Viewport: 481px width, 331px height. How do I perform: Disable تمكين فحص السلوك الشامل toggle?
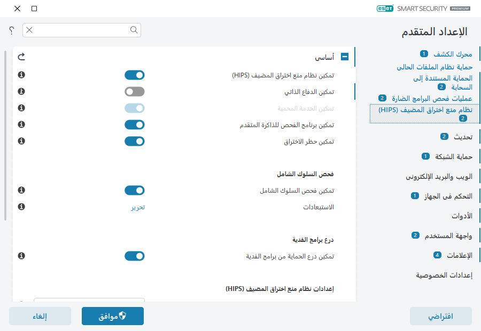(135, 191)
